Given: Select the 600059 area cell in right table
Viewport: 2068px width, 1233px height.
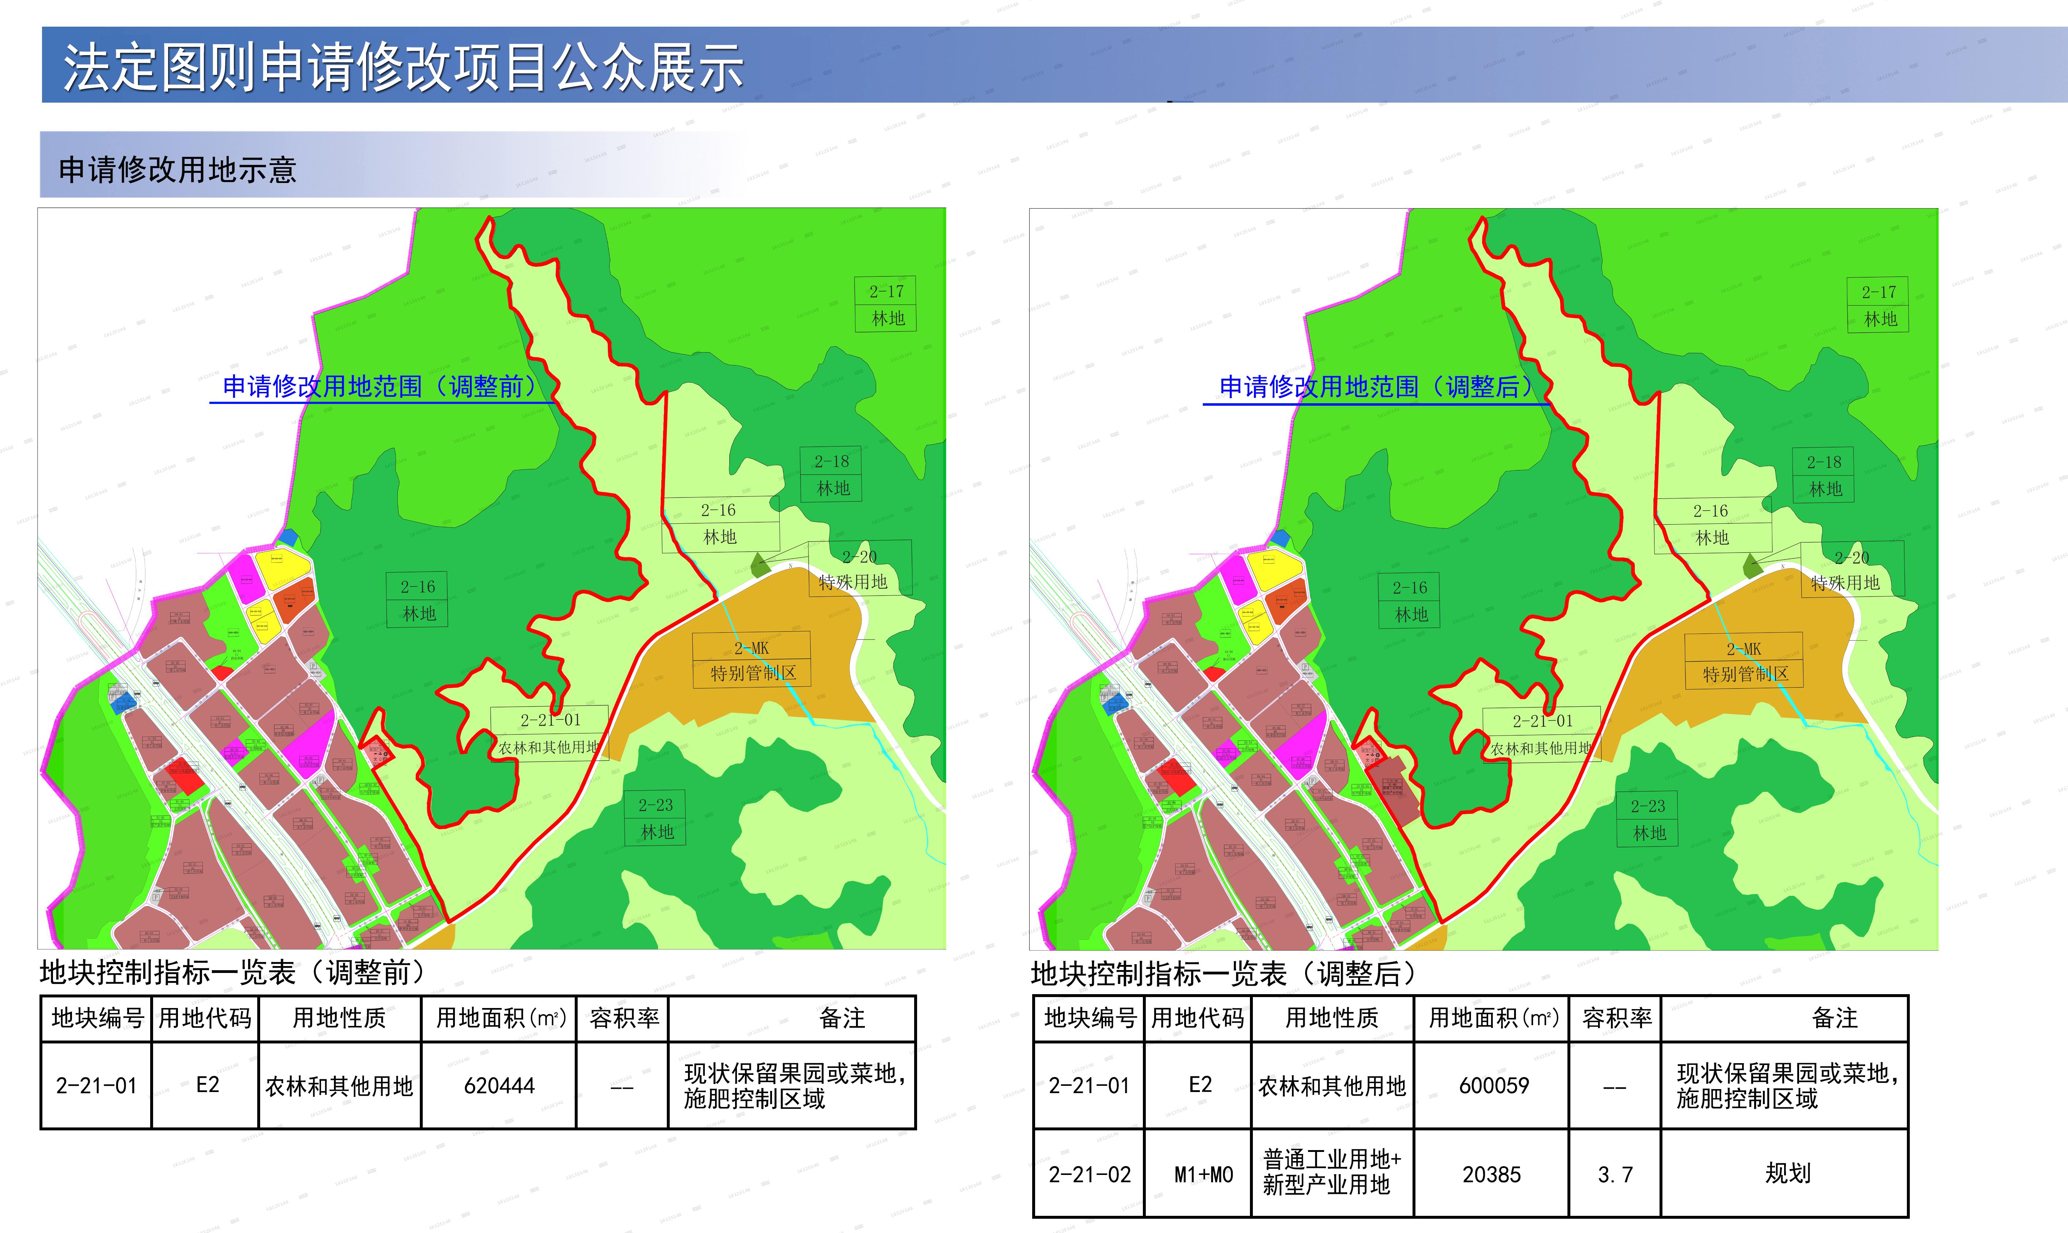Looking at the screenshot, I should tap(1493, 1085).
